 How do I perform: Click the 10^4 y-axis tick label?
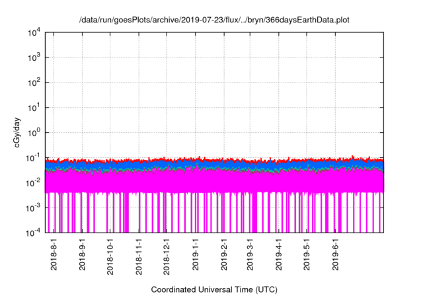click(33, 32)
